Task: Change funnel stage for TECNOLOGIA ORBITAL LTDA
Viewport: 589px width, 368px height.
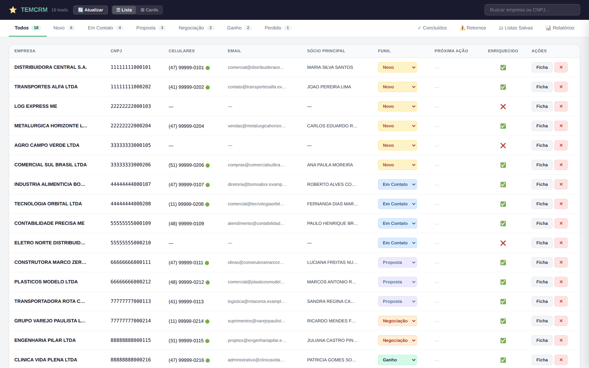Action: [397, 204]
